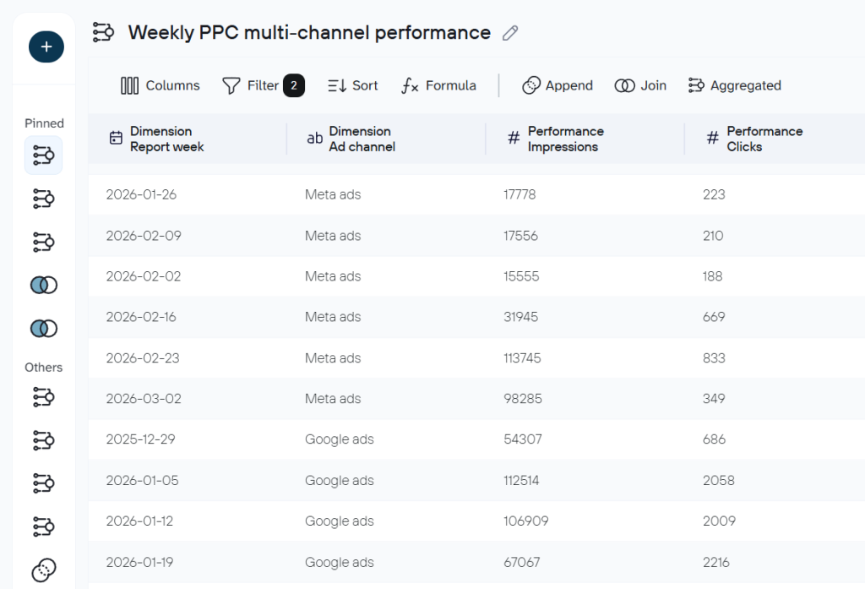Click impressions value 98285
865x589 pixels.
point(523,399)
